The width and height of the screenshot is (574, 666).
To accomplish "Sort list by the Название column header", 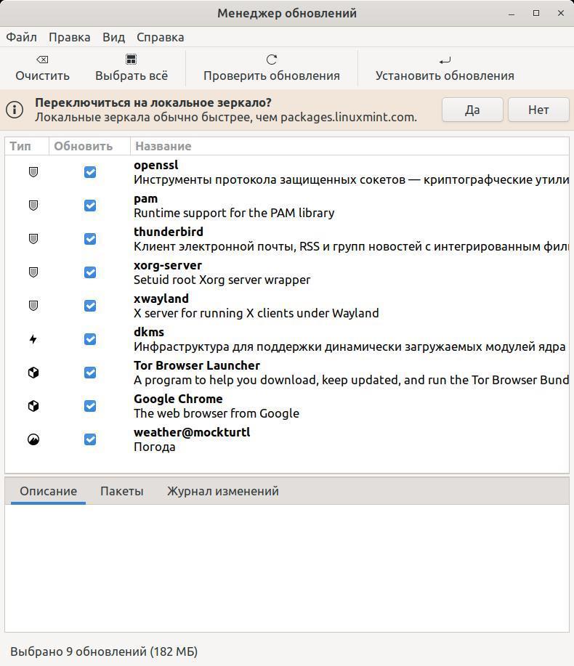I will pos(163,146).
